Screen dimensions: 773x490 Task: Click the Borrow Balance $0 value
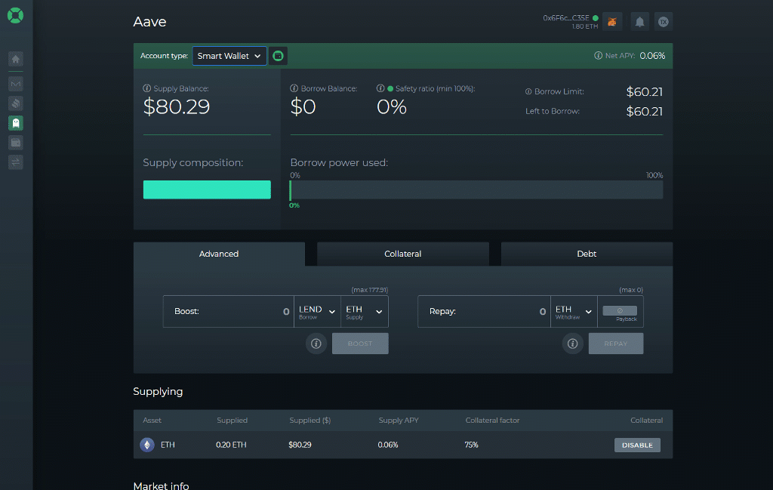click(303, 107)
